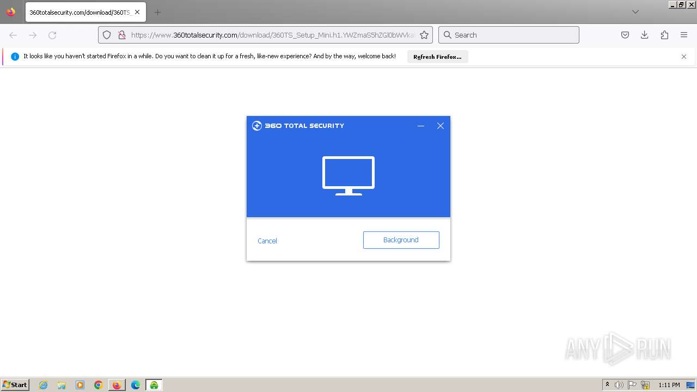Go forward to the next page
This screenshot has width=697, height=392.
click(33, 35)
